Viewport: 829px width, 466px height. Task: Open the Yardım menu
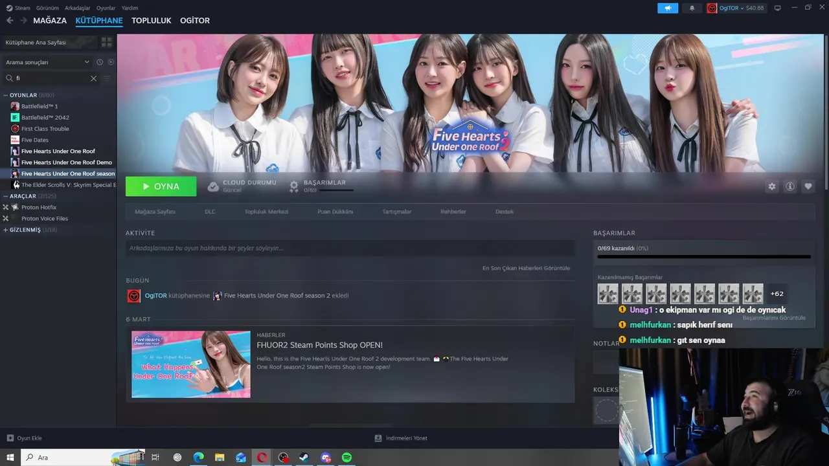point(130,8)
